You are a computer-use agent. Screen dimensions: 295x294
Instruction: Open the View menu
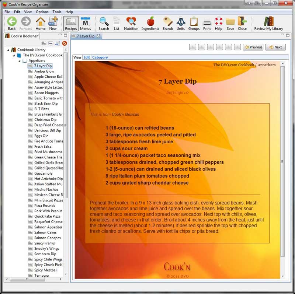click(28, 12)
